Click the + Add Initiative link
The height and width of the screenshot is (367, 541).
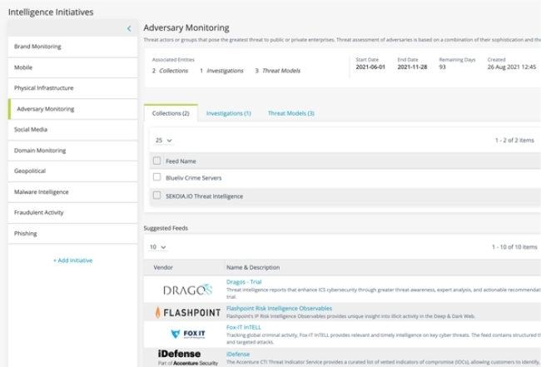[72, 260]
